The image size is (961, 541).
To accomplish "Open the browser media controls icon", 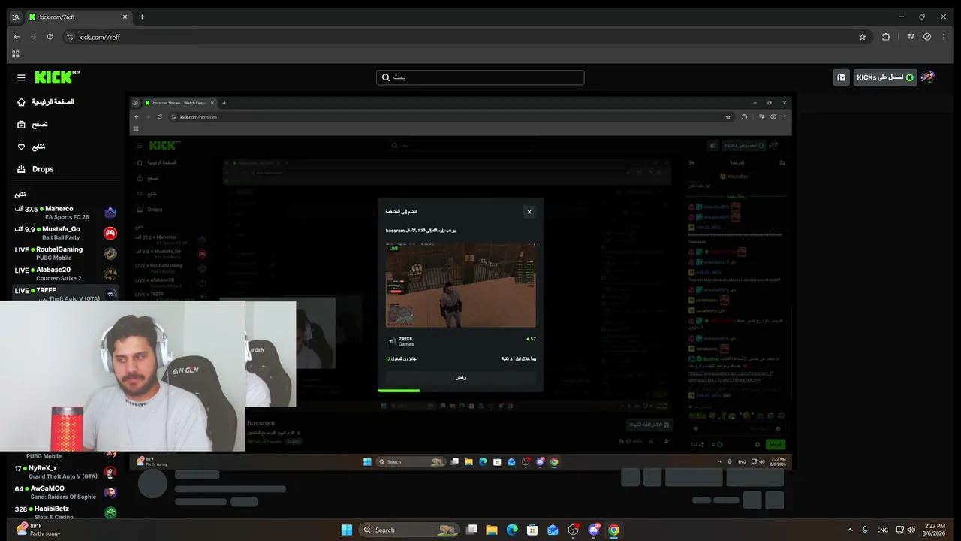I will [911, 37].
